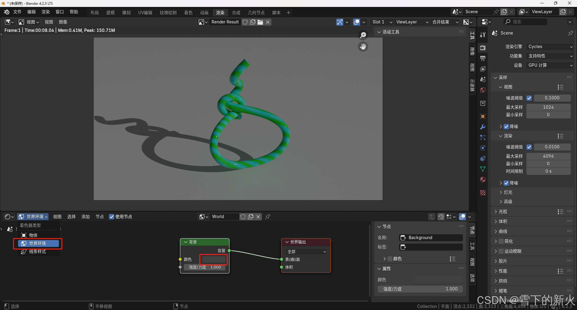Open the 添加 menu in node editor
This screenshot has height=310, width=577.
(86, 217)
